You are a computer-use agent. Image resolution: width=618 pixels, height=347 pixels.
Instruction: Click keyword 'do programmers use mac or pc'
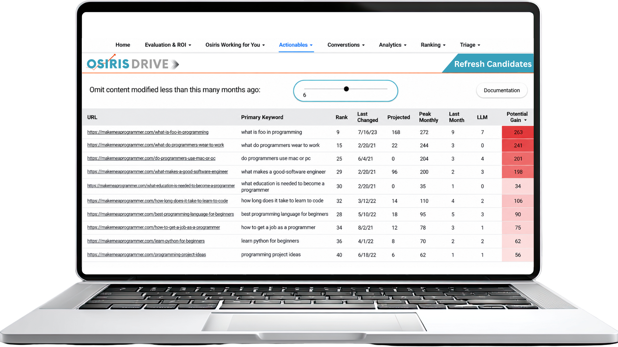276,158
